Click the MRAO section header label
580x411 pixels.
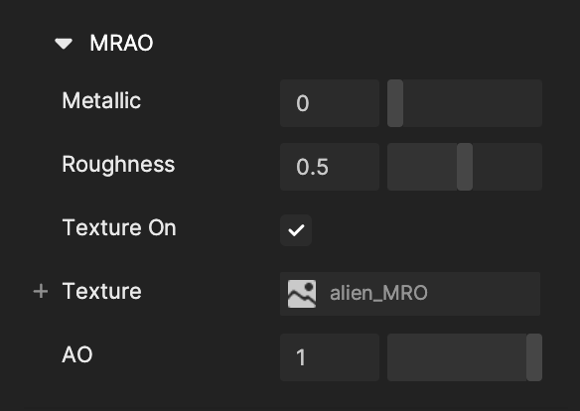point(121,43)
